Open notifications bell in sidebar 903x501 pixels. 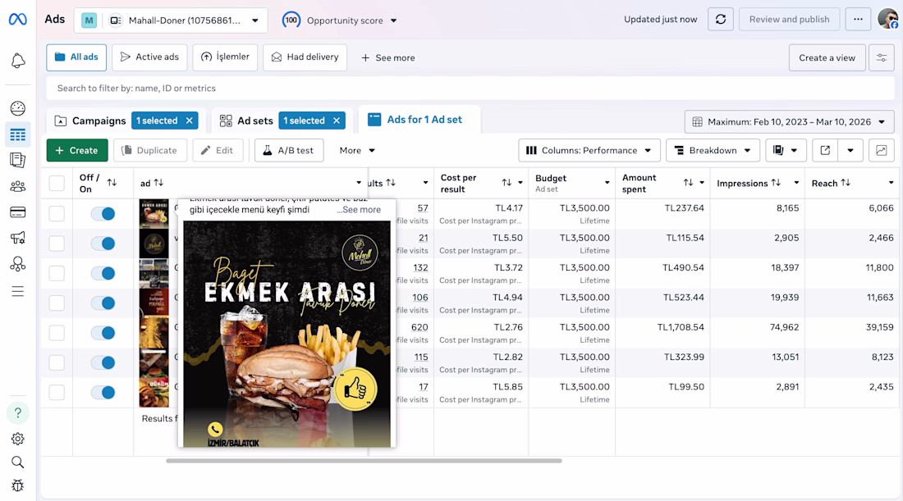click(x=18, y=61)
